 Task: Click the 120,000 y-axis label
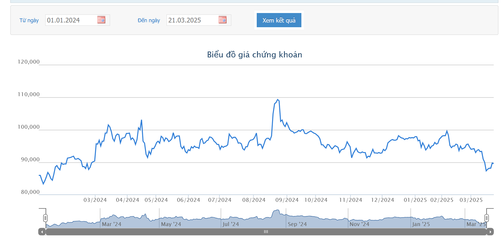click(x=29, y=62)
